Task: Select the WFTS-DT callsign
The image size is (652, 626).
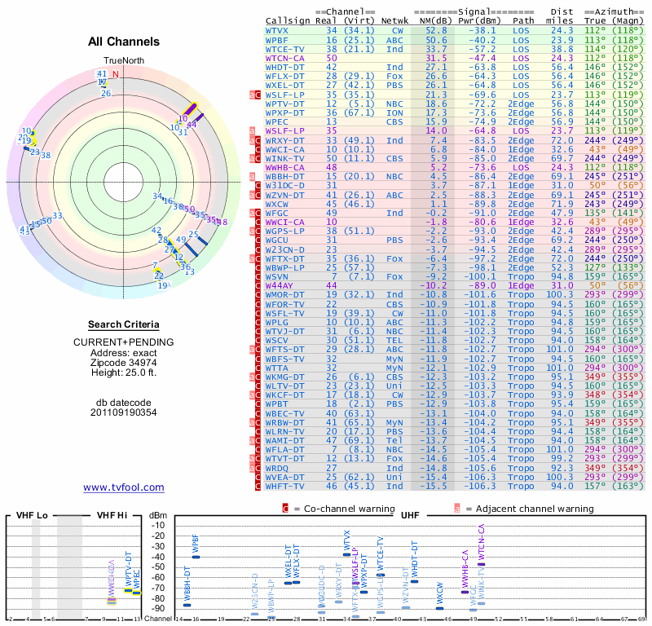Action: coord(284,350)
